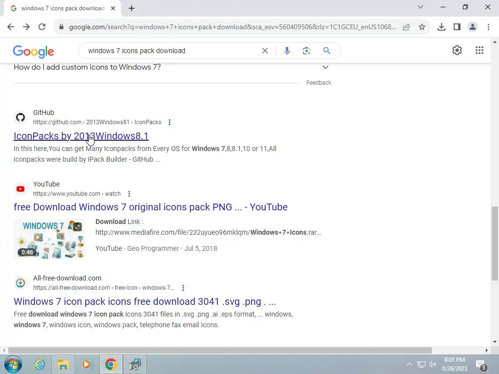
Task: Open the three-dot options for GitHub result
Action: point(169,122)
